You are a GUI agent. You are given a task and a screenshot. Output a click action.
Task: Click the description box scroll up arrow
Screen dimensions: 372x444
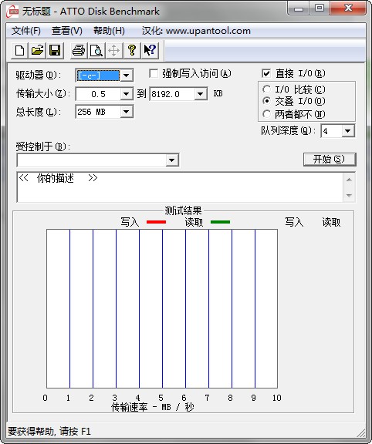(x=349, y=180)
